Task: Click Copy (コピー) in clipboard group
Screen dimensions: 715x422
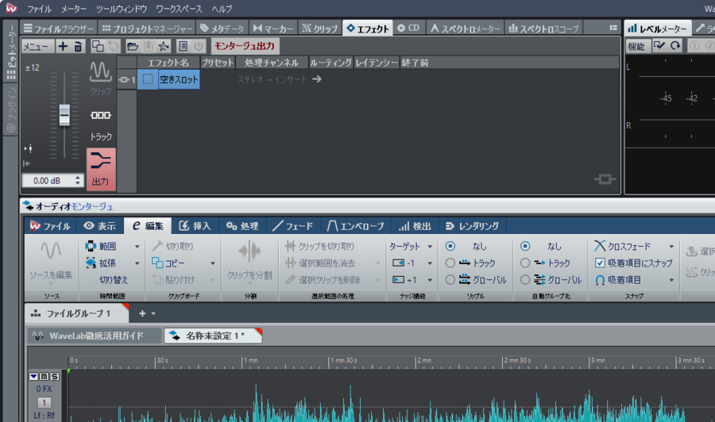Action: point(168,263)
